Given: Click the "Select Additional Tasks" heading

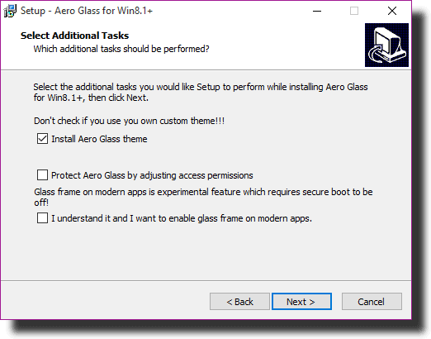Looking at the screenshot, I should click(74, 36).
